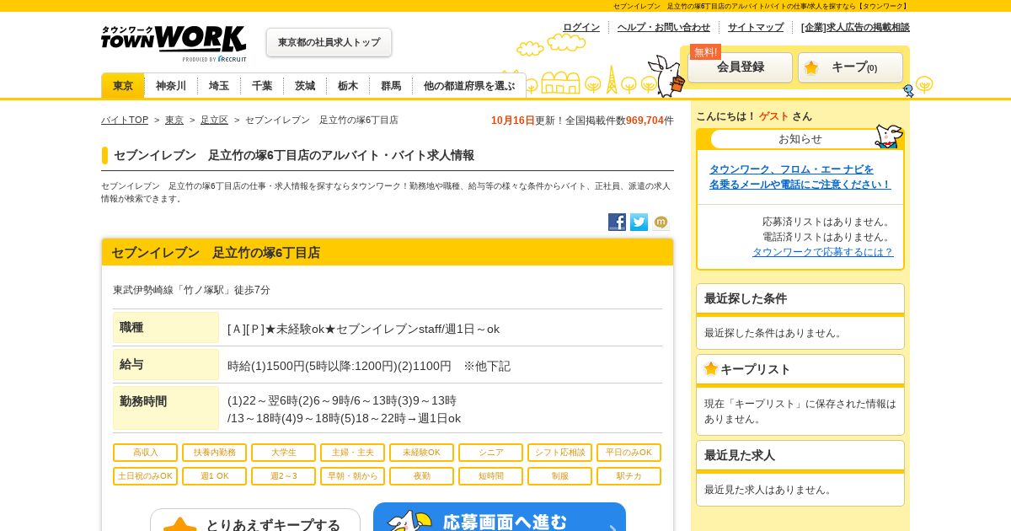Click 短時間 tag

pyautogui.click(x=490, y=476)
